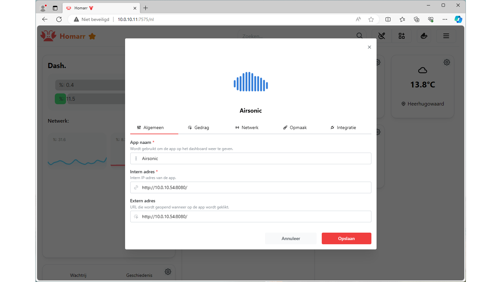501x282 pixels.
Task: Open the Browser essentials heart icon
Action: tap(431, 19)
